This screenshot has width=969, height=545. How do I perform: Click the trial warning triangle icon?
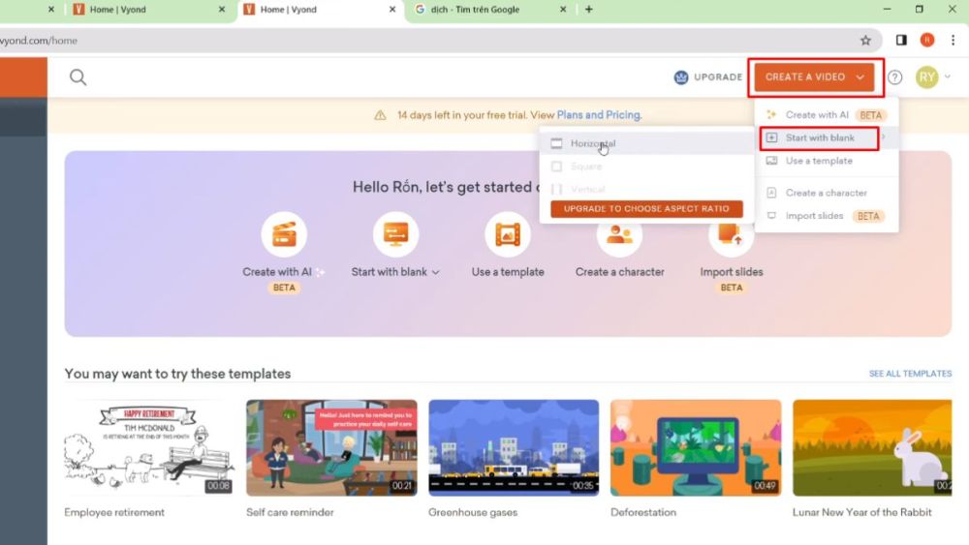(x=380, y=115)
